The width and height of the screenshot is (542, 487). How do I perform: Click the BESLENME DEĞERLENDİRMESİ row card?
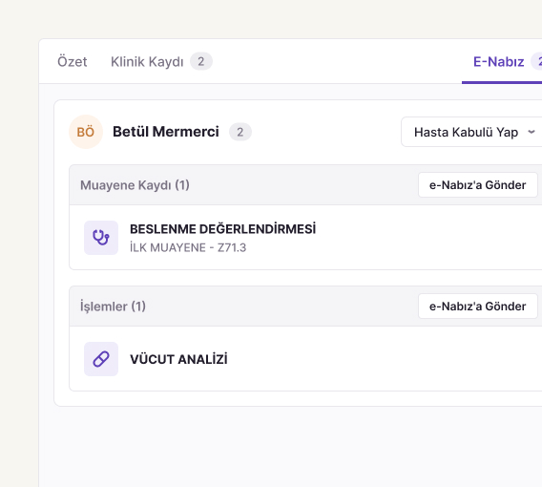click(x=305, y=238)
